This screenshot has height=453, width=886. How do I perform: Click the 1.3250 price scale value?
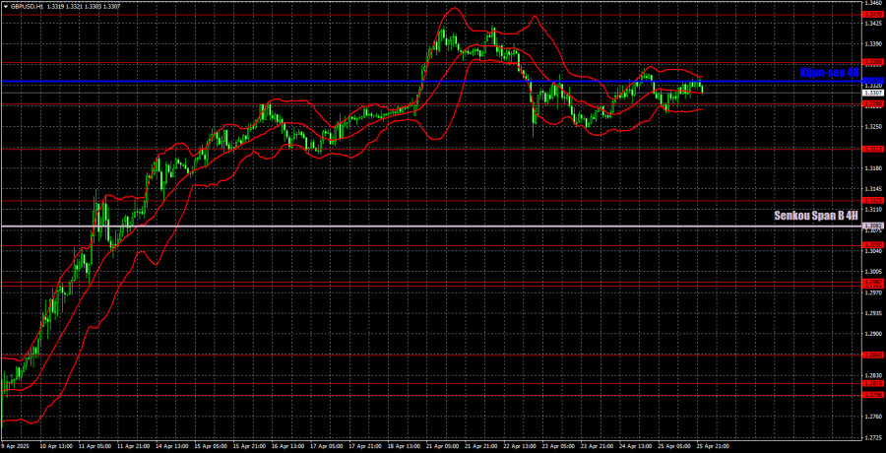tap(873, 127)
